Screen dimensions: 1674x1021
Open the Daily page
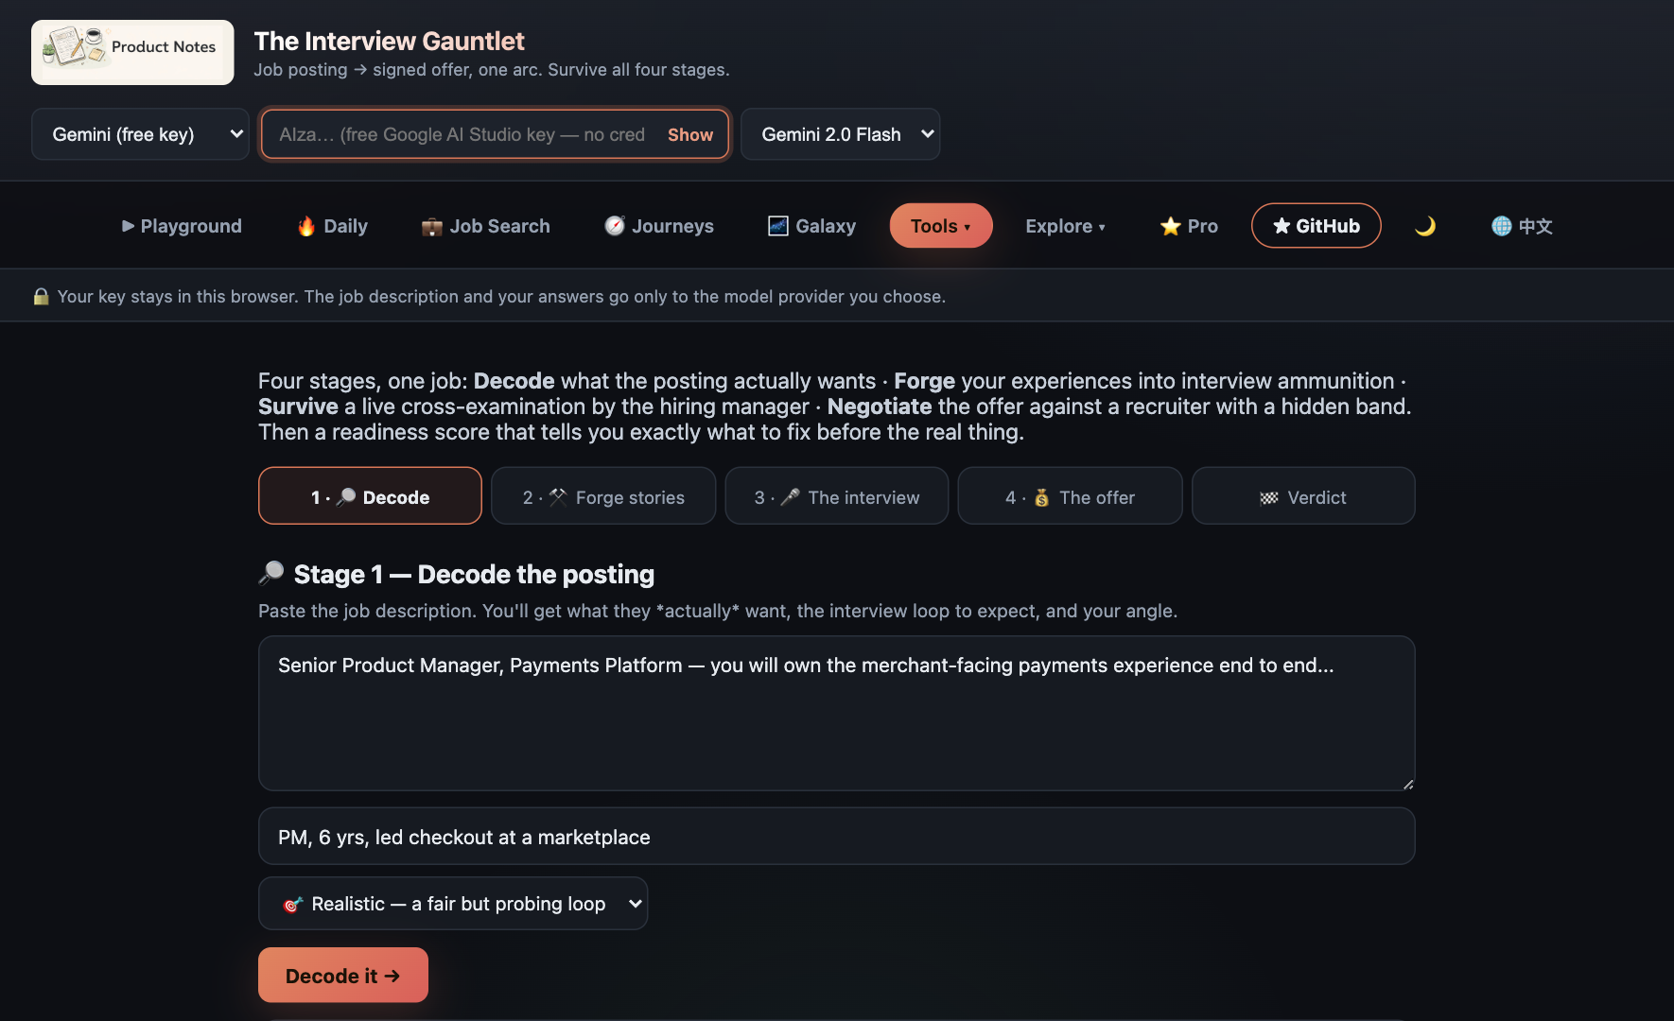coord(332,226)
